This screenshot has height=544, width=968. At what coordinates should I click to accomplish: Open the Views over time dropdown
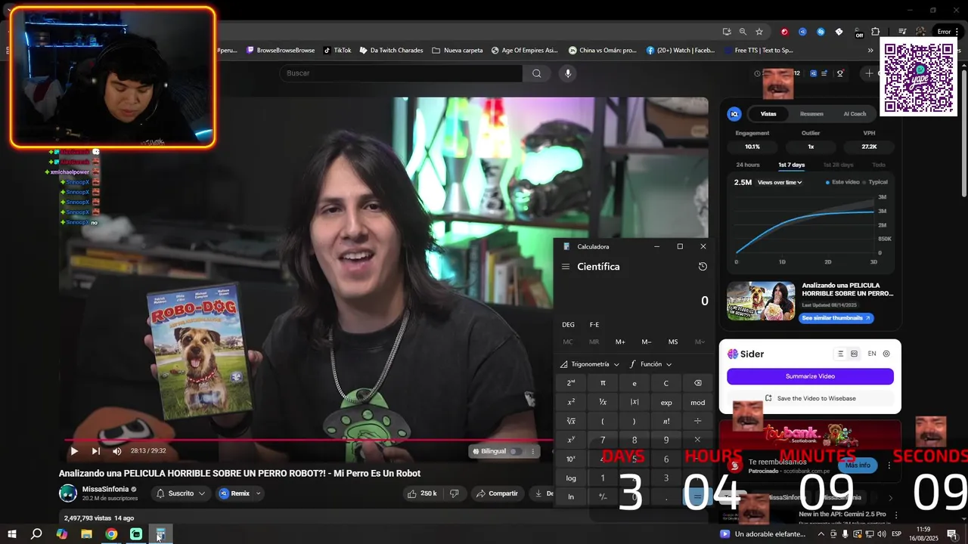(x=780, y=182)
